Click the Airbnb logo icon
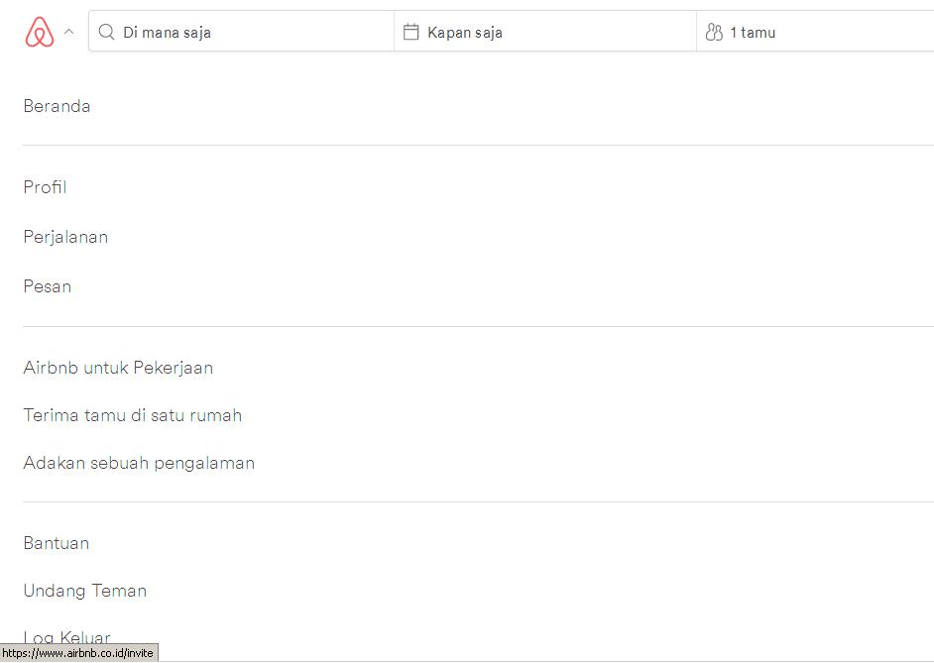 click(x=40, y=32)
